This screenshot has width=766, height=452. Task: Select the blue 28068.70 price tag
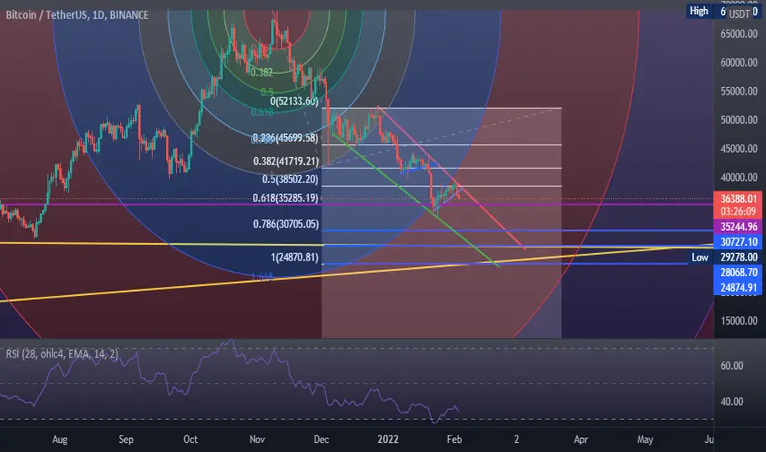tap(738, 273)
